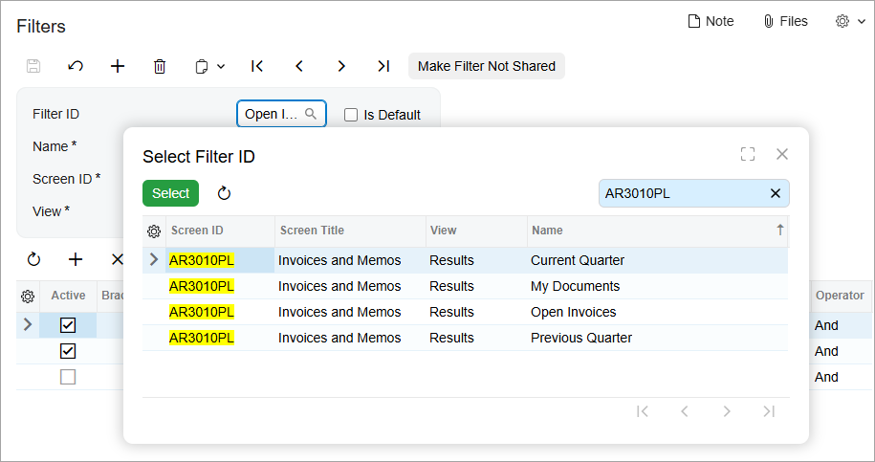Expand first condition row arrow in background grid
Screen dimensions: 875x462
point(28,324)
